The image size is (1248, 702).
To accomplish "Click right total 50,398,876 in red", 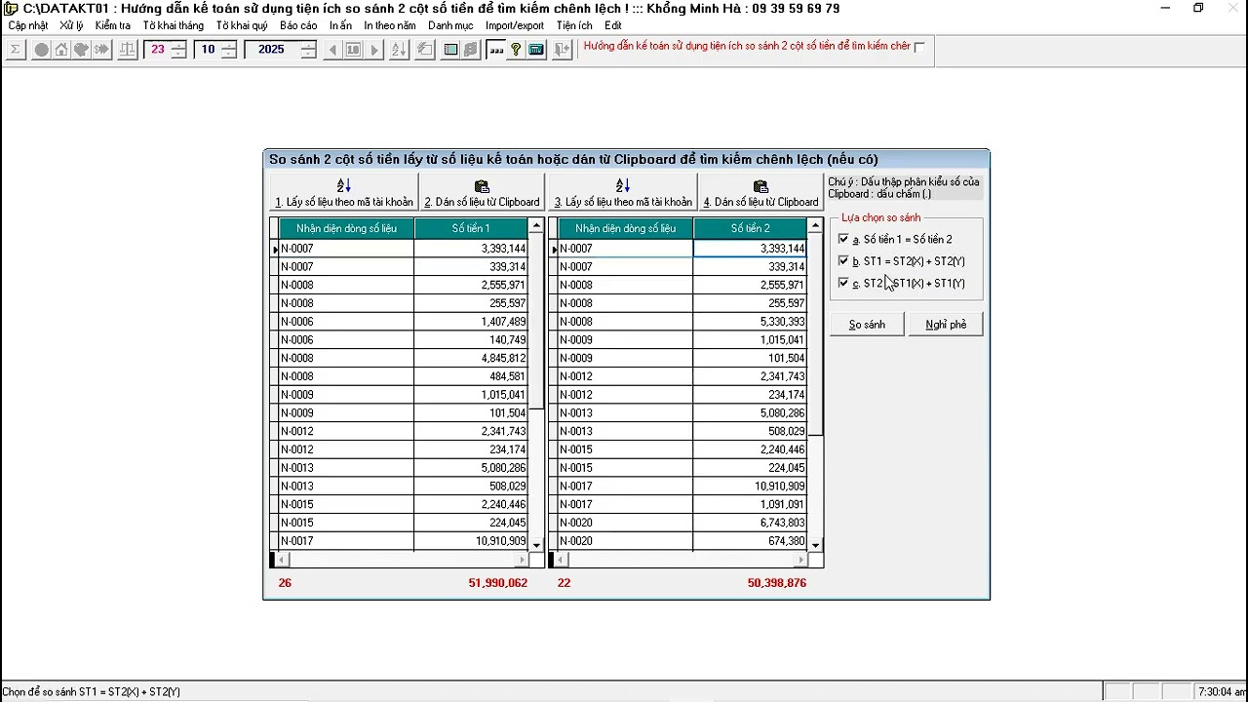I will 777,583.
